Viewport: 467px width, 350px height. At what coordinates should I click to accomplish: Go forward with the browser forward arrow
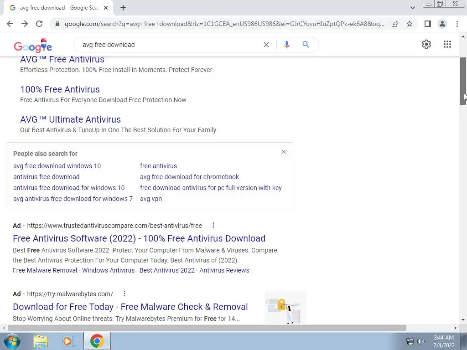click(x=25, y=24)
